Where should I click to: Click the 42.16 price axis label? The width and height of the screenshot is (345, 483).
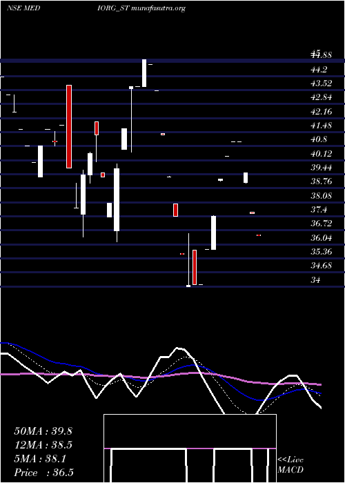pyautogui.click(x=322, y=112)
